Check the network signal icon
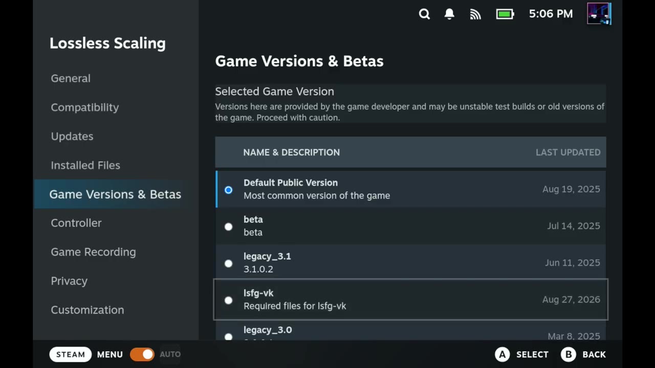The image size is (655, 368). coord(475,14)
